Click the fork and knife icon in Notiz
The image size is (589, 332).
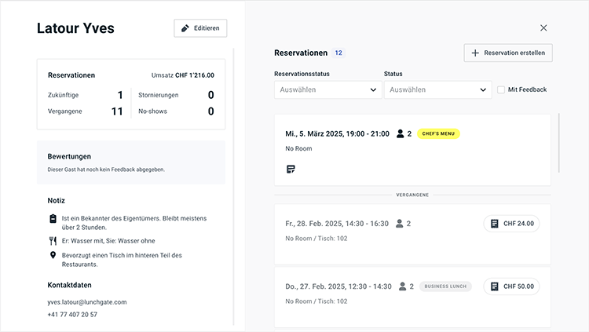click(53, 241)
